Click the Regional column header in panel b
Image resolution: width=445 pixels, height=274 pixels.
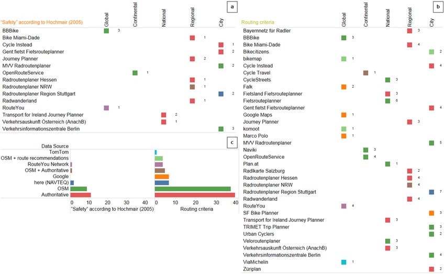point(409,17)
